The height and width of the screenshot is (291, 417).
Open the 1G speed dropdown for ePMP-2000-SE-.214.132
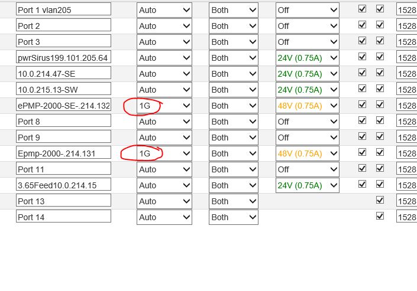[x=164, y=106]
